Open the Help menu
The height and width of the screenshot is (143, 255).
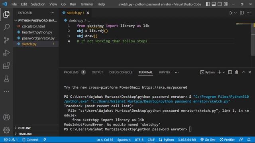click(101, 4)
